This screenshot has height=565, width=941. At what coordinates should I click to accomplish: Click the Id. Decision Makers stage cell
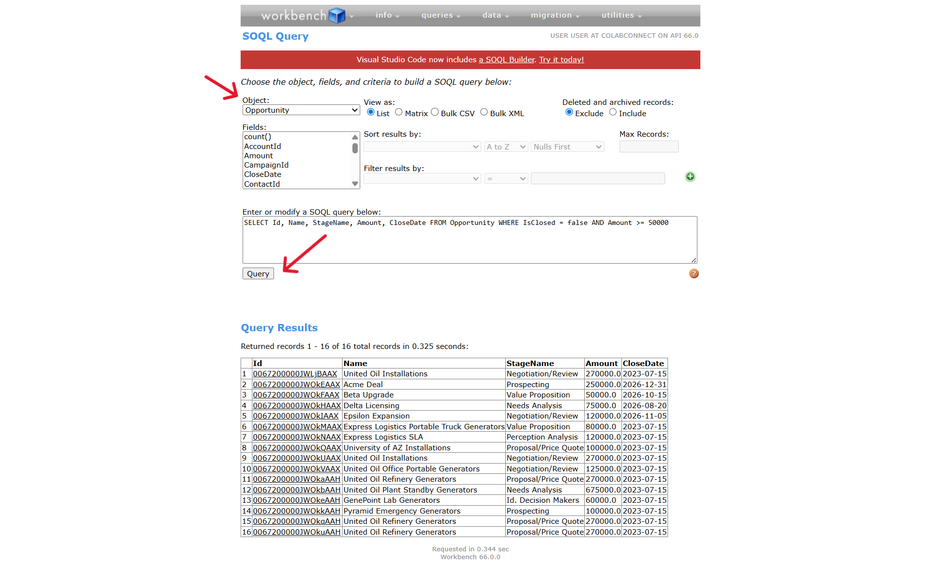(x=545, y=500)
